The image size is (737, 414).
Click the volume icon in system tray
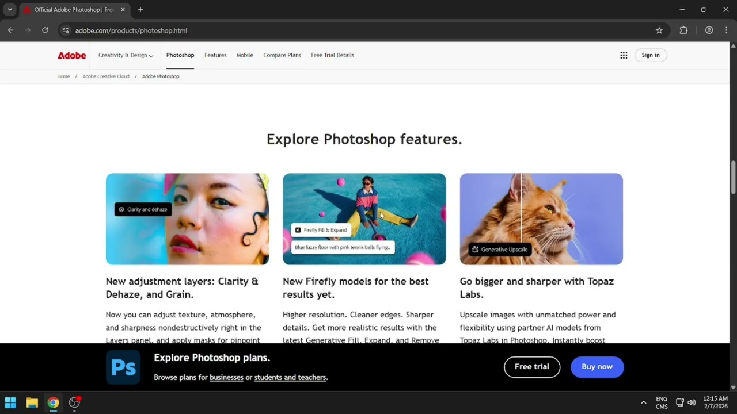692,402
